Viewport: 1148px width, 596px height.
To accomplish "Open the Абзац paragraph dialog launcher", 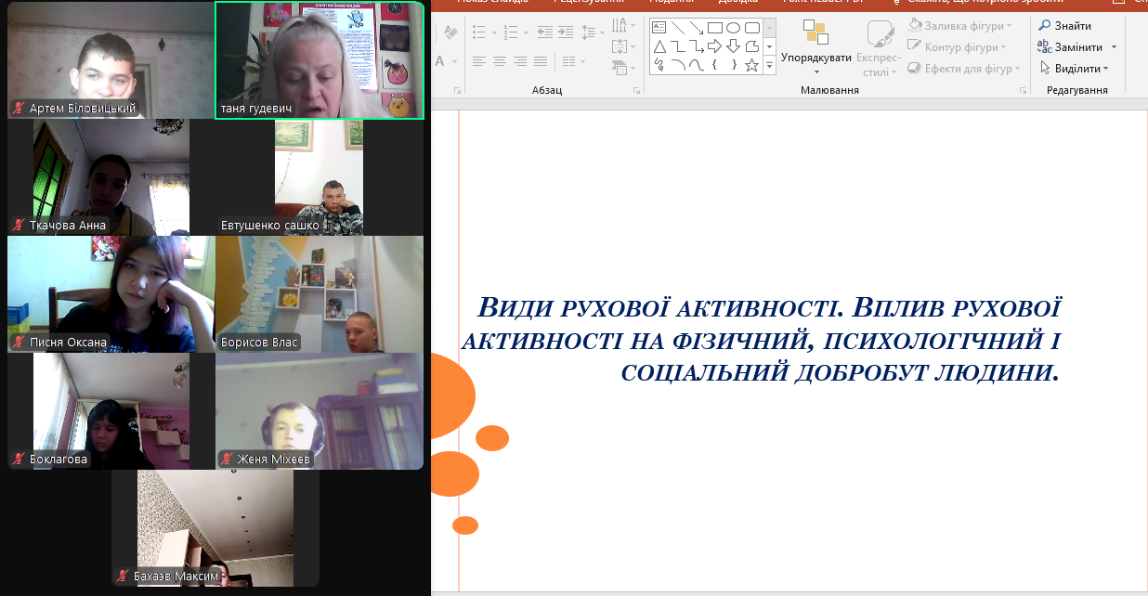I will click(636, 91).
